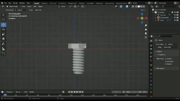Select the Select Box tool in toolbar

(x=3, y=15)
